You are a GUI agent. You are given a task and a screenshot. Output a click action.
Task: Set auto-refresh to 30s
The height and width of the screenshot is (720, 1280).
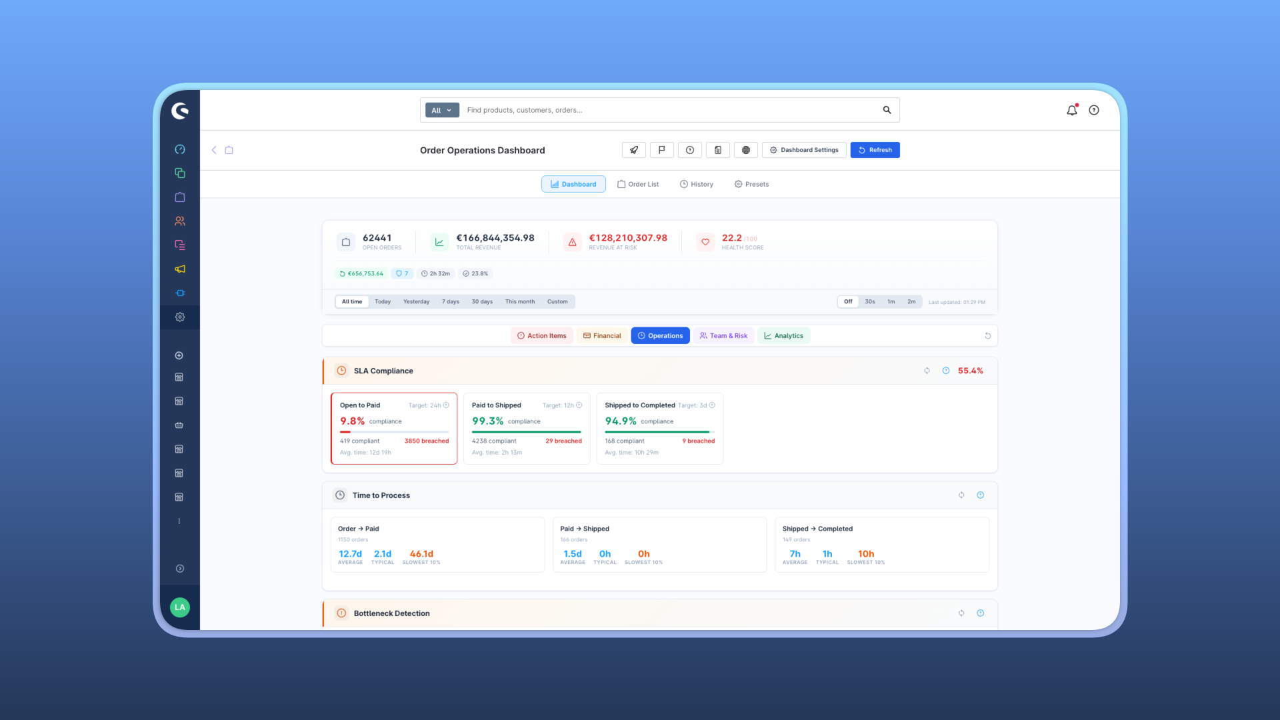(x=870, y=302)
